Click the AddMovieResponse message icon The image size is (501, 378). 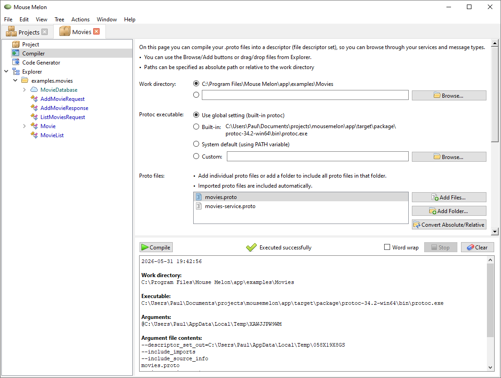pos(34,108)
